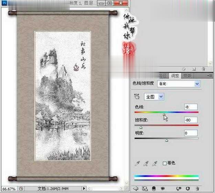Click the 饱和度 value field showing -80
Image resolution: width=215 pixels, height=193 pixels.
pyautogui.click(x=191, y=120)
